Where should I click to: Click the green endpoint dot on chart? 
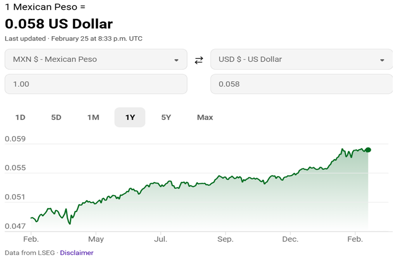[368, 150]
